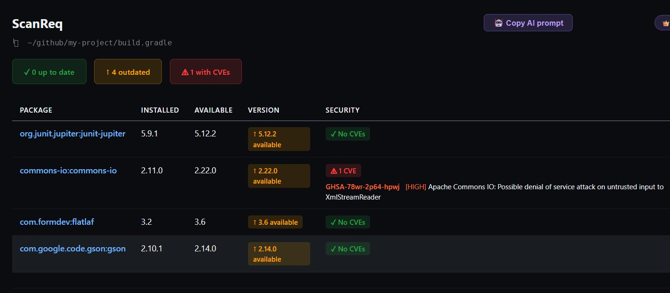Click the ~/github/my-project/build.gradle path text
The height and width of the screenshot is (293, 670).
coord(100,43)
